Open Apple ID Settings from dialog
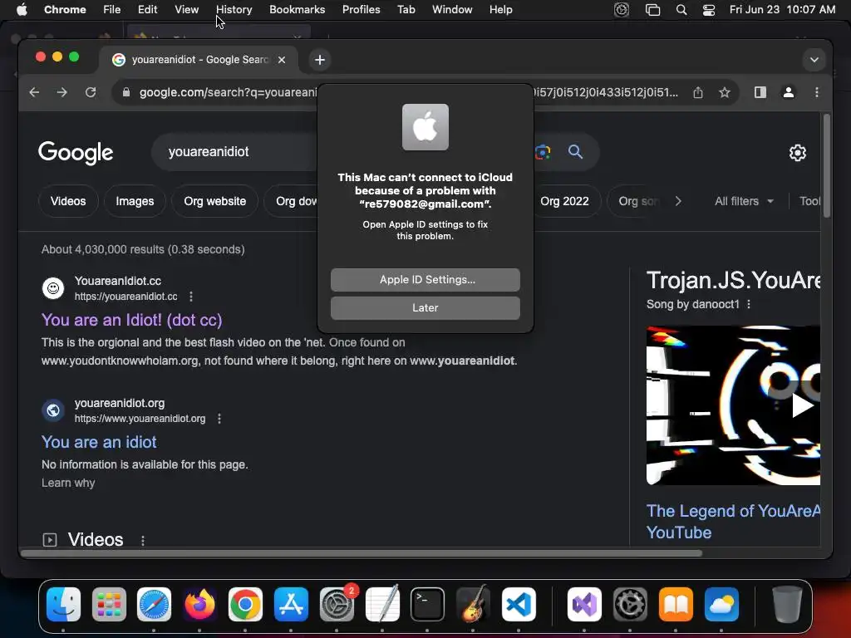 point(425,279)
